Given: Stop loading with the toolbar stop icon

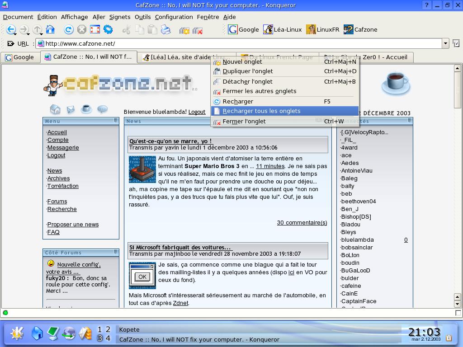Looking at the screenshot, I should (x=82, y=29).
